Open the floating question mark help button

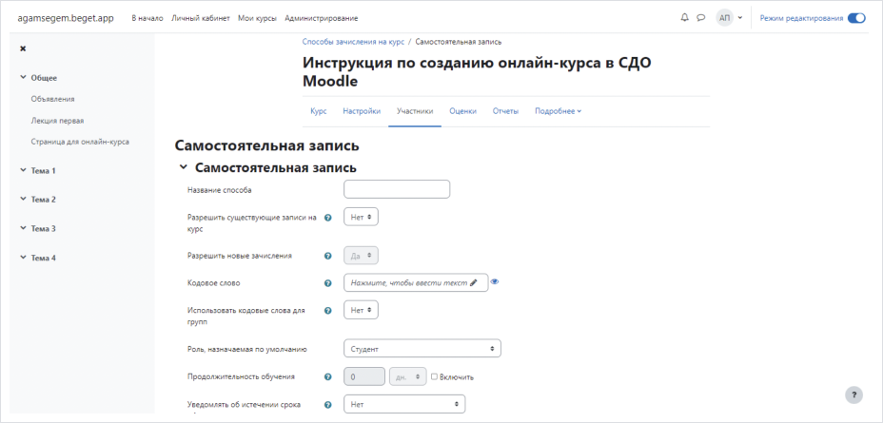[854, 394]
